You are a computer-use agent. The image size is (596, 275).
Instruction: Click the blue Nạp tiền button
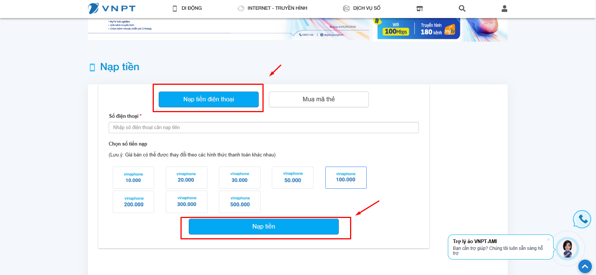[x=264, y=227]
